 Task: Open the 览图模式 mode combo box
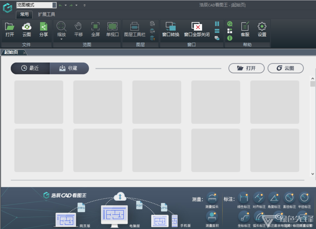point(36,5)
